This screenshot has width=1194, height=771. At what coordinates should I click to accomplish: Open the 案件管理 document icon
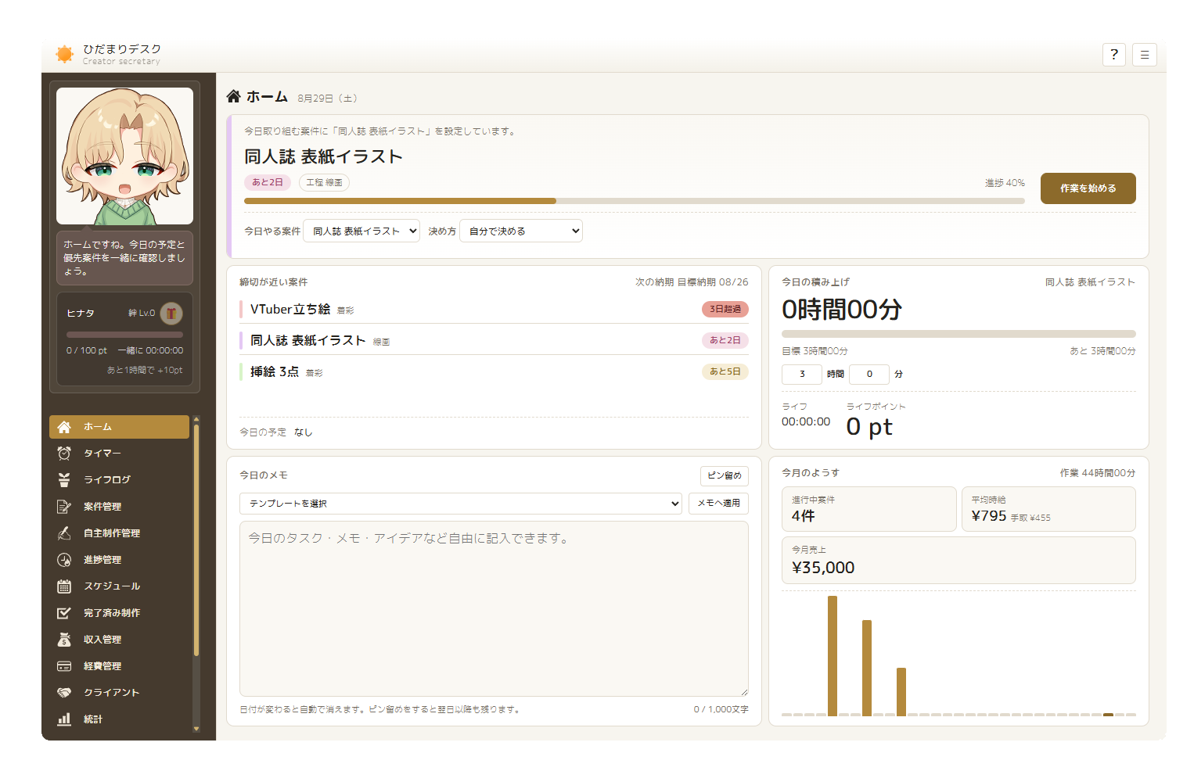click(64, 507)
